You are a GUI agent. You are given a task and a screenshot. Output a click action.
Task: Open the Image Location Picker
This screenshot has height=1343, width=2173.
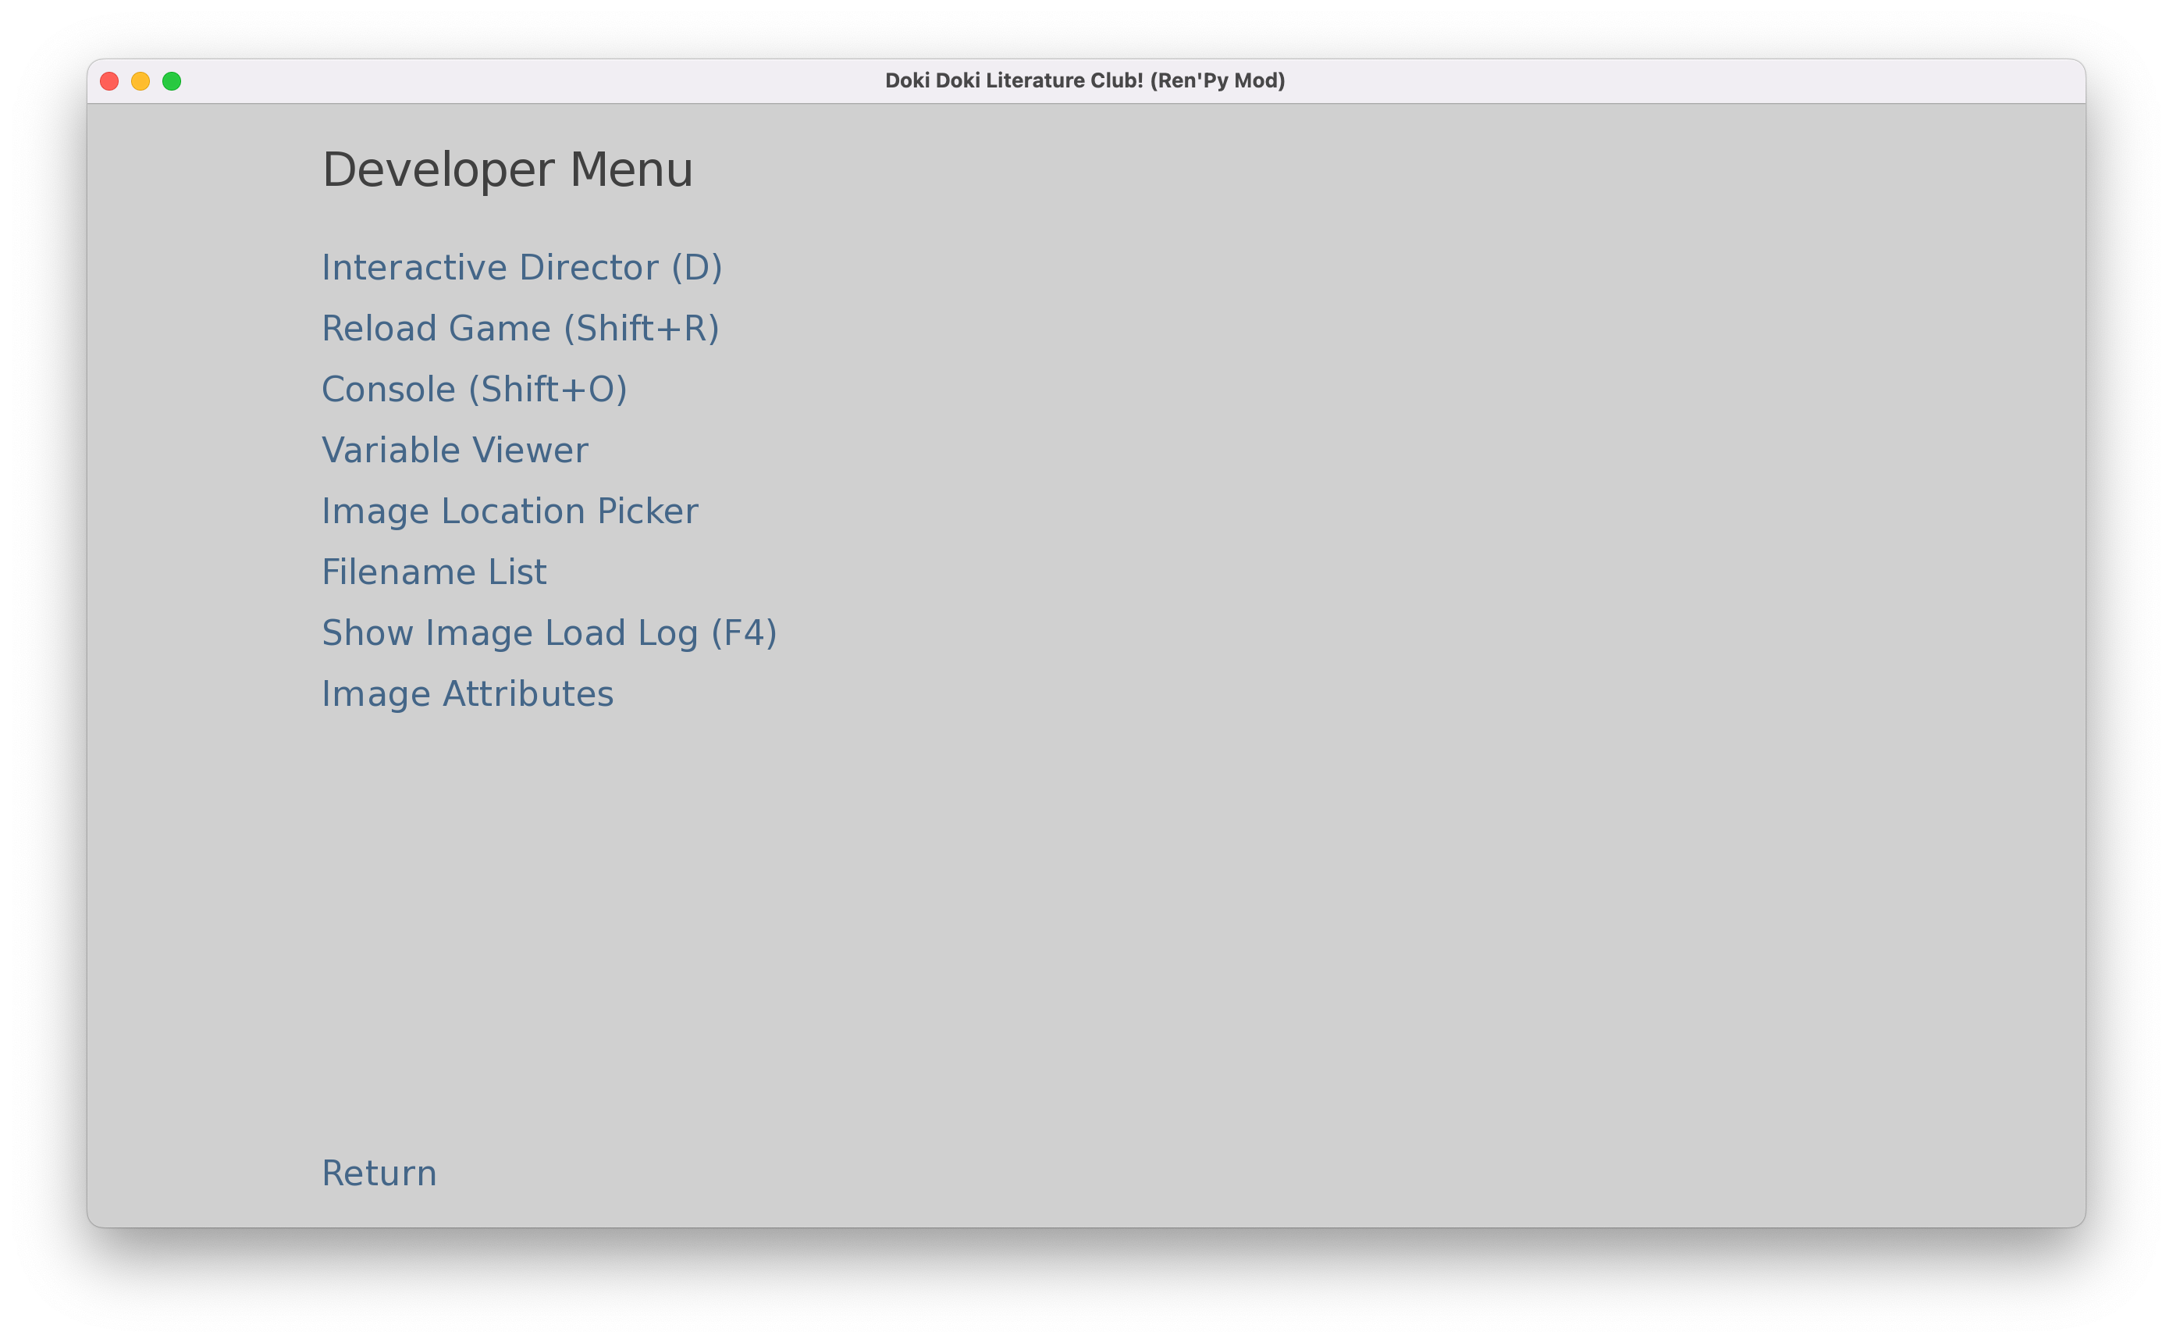click(509, 509)
